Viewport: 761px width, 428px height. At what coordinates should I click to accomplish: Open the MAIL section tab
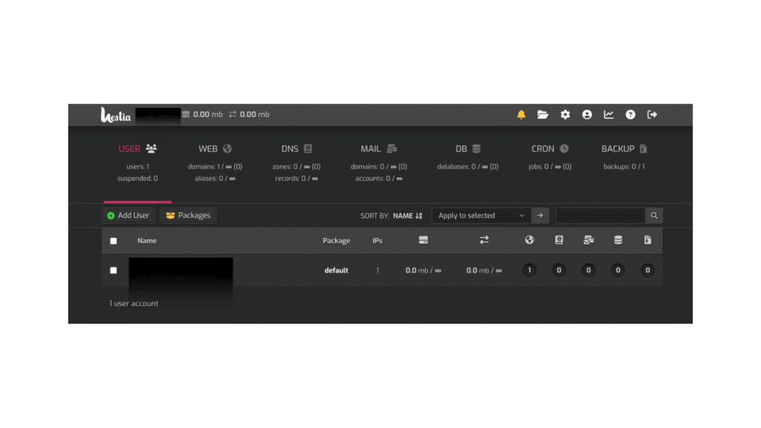pos(378,149)
